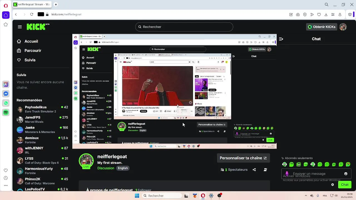Open Opera easy setup sliders icon
This screenshot has height=200, width=356.
click(333, 14)
